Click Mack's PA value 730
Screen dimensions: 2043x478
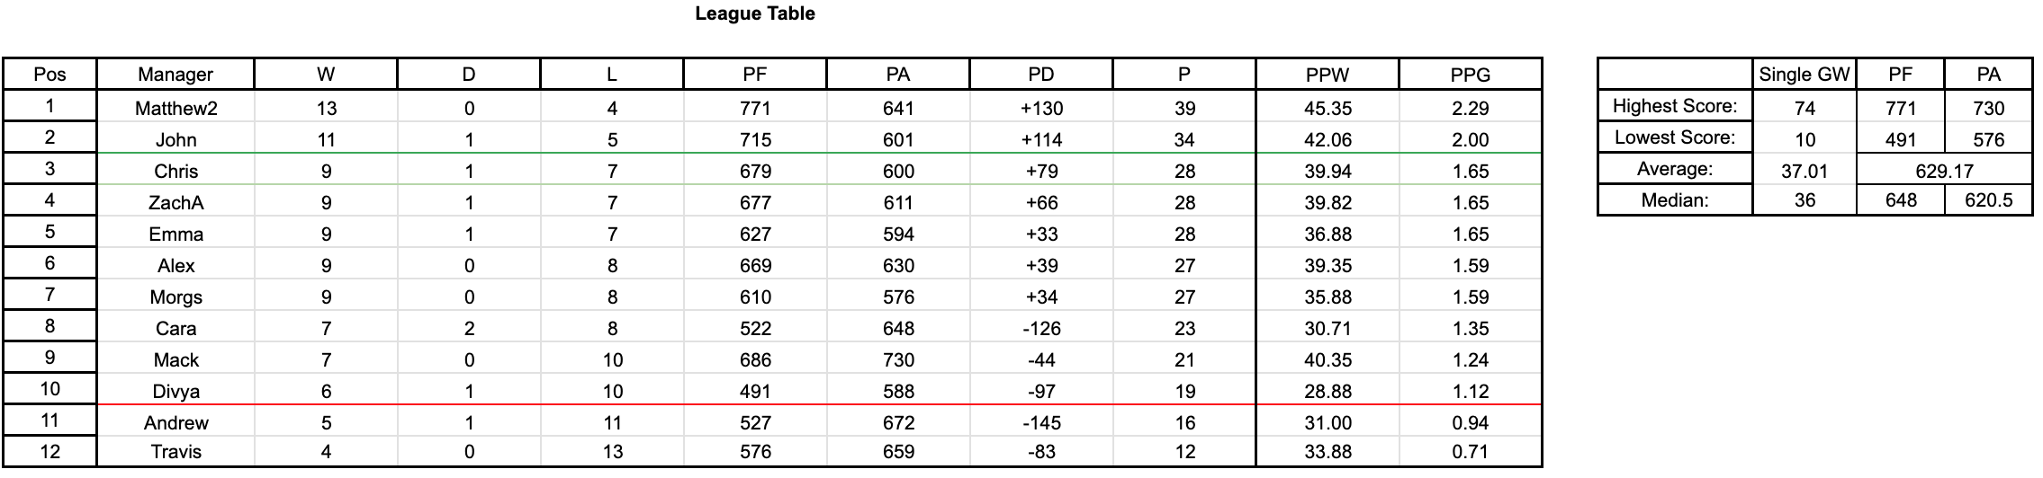[x=897, y=360]
